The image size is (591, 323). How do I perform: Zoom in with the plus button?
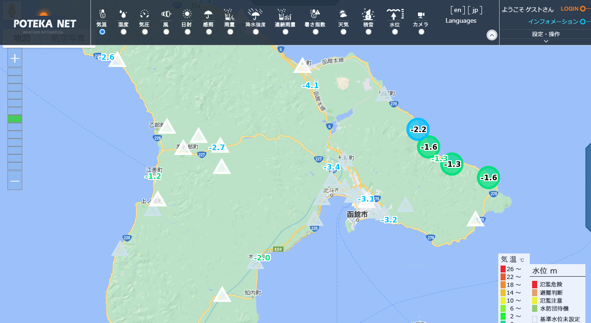pyautogui.click(x=15, y=58)
